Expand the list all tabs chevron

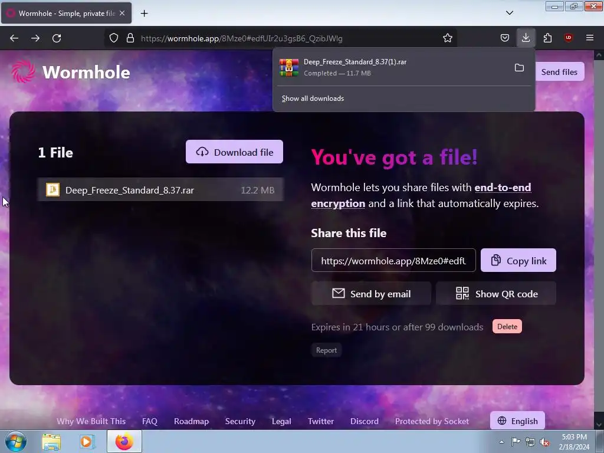tap(510, 13)
